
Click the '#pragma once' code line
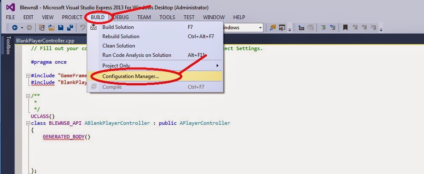click(x=49, y=62)
